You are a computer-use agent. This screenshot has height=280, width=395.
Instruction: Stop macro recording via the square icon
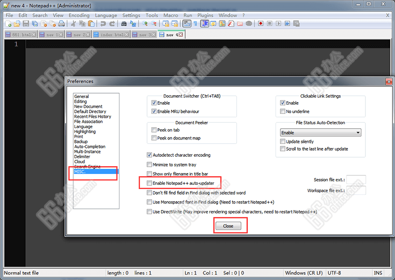point(270,24)
